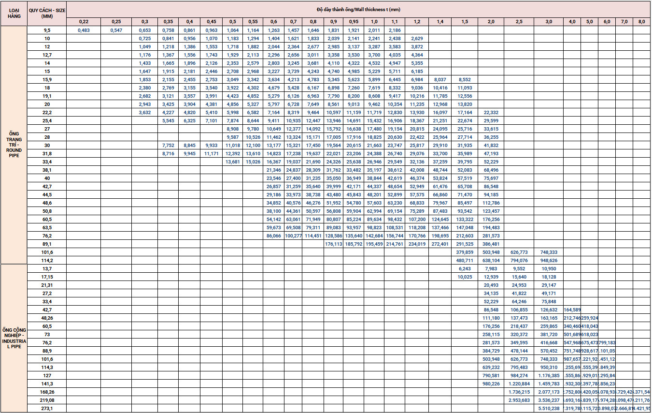This screenshot has height=413, width=652.
Task: Select the value 6,243
Action: (465, 268)
